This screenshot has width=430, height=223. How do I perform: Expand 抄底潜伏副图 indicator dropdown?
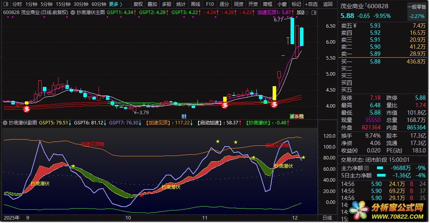pos(5,123)
